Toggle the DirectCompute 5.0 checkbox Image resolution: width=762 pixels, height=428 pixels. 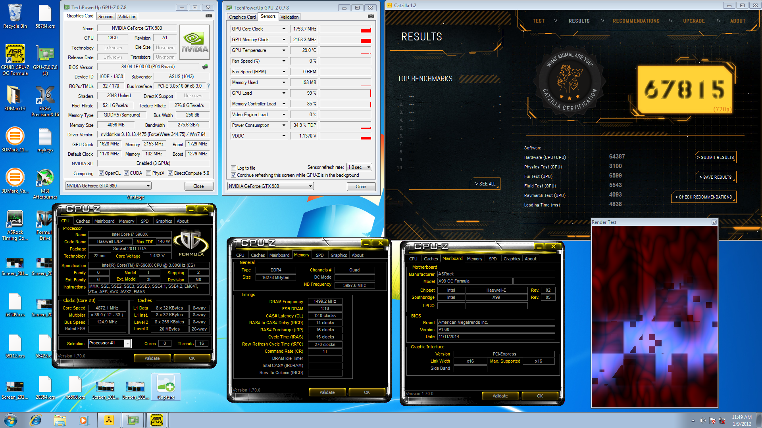(170, 173)
